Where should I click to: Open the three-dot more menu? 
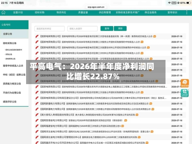[187, 12]
